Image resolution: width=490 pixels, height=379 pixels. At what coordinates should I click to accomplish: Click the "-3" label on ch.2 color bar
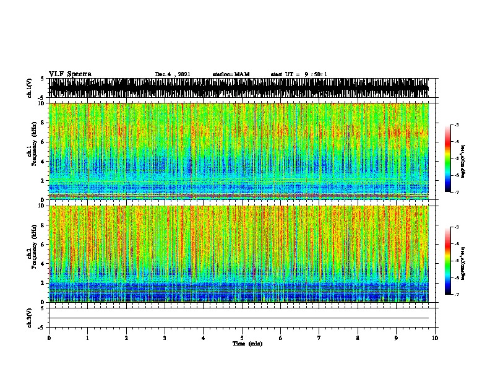pyautogui.click(x=456, y=227)
